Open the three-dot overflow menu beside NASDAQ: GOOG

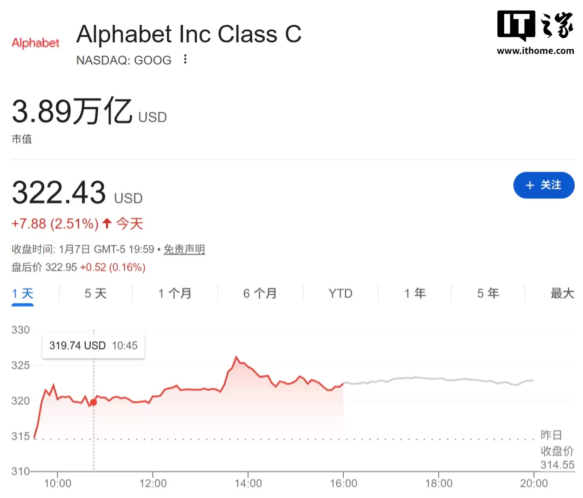coord(184,59)
